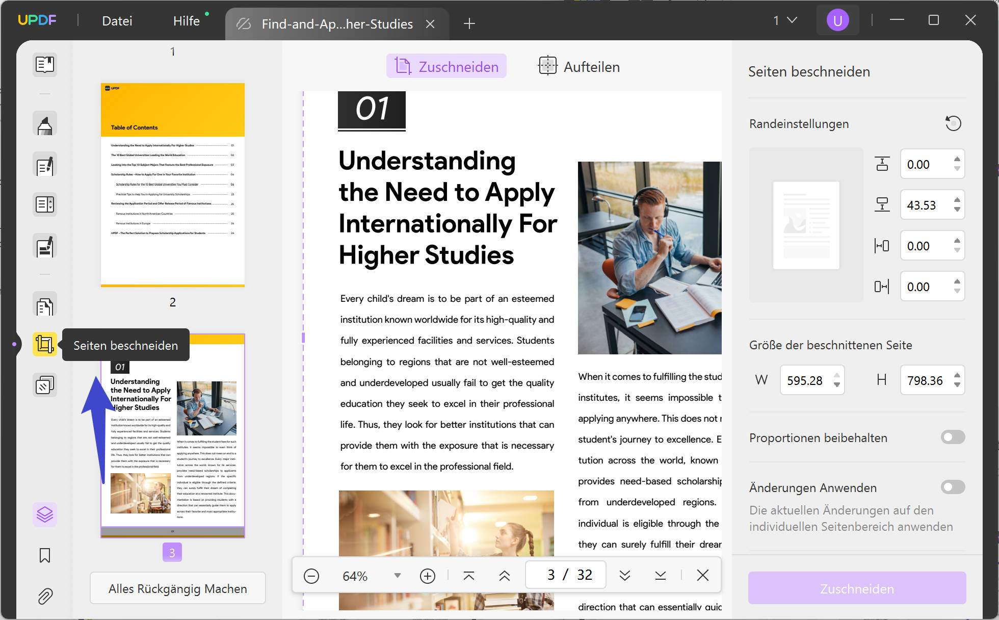Click the page number input 3 / 32
Screen dimensions: 999x620
tap(566, 575)
